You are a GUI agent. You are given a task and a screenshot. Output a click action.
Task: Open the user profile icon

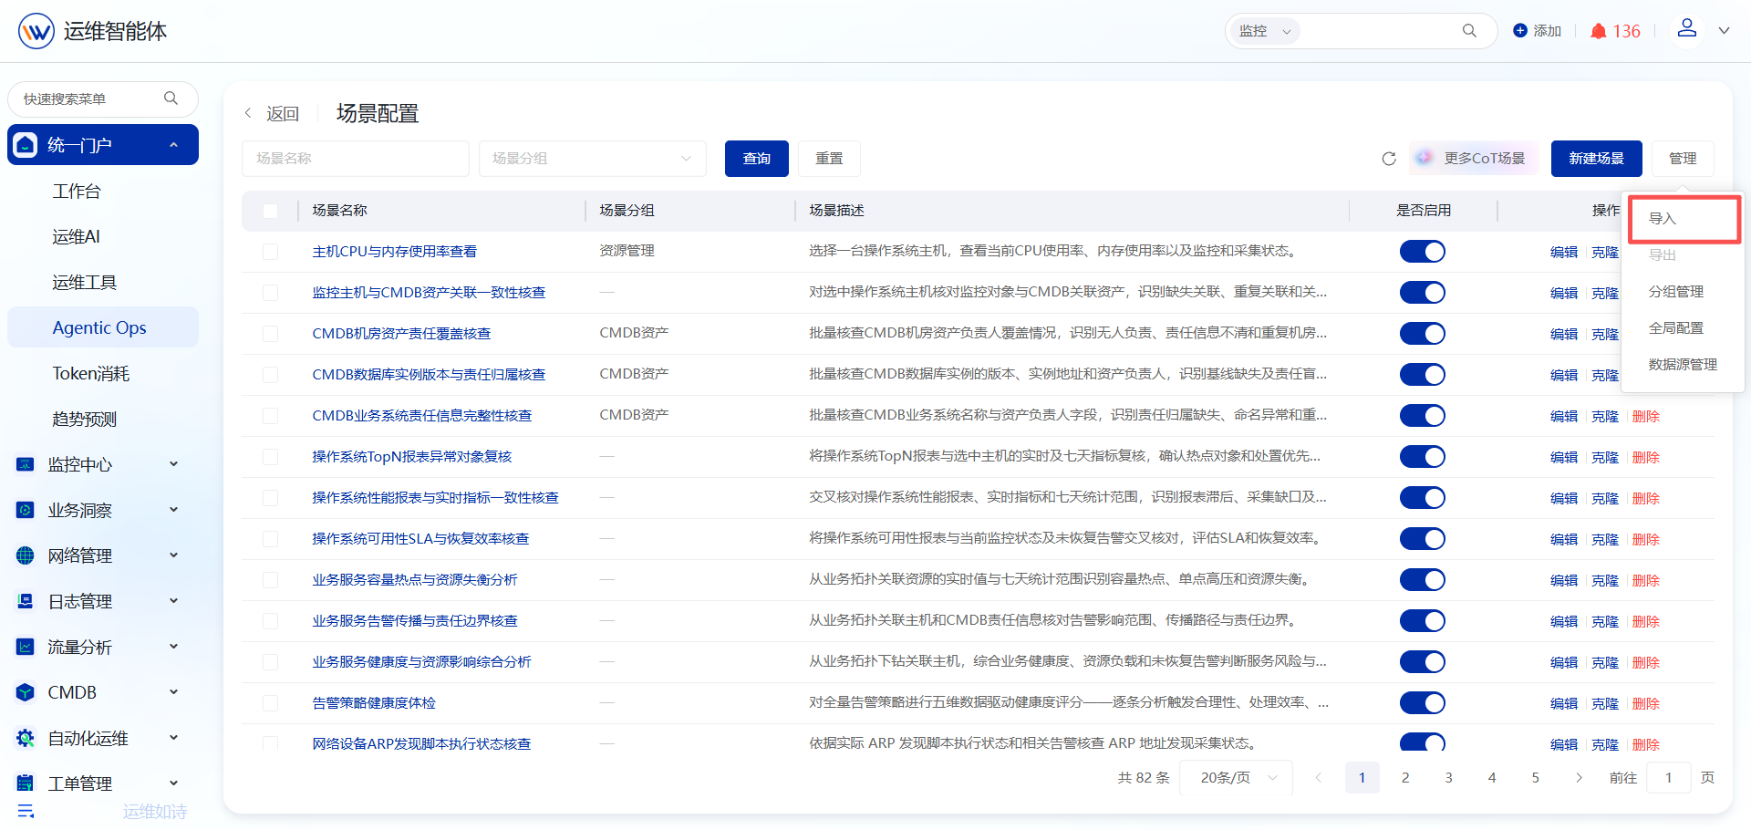[x=1687, y=29]
